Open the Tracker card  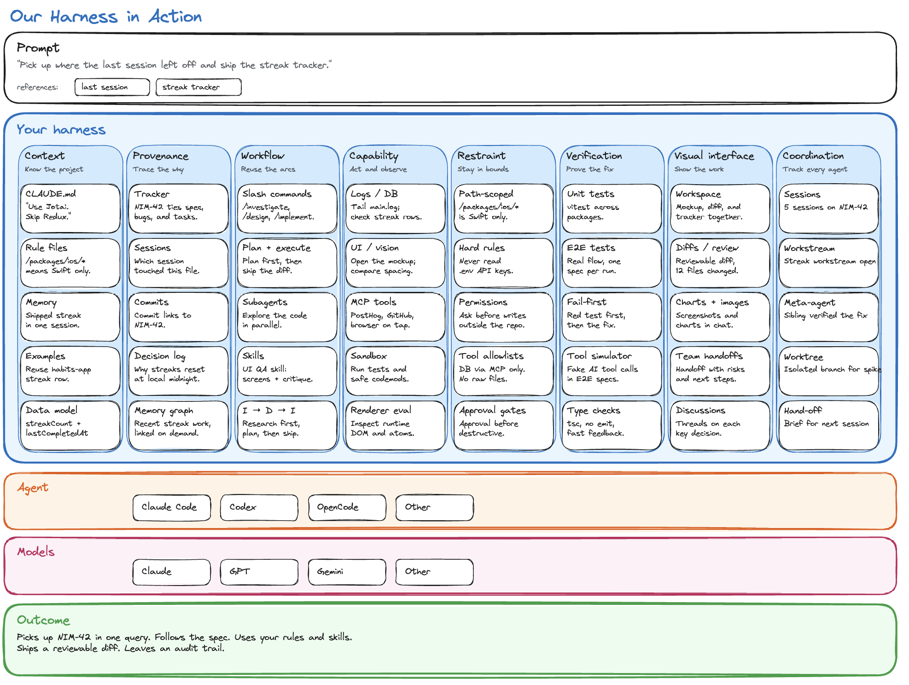[179, 209]
